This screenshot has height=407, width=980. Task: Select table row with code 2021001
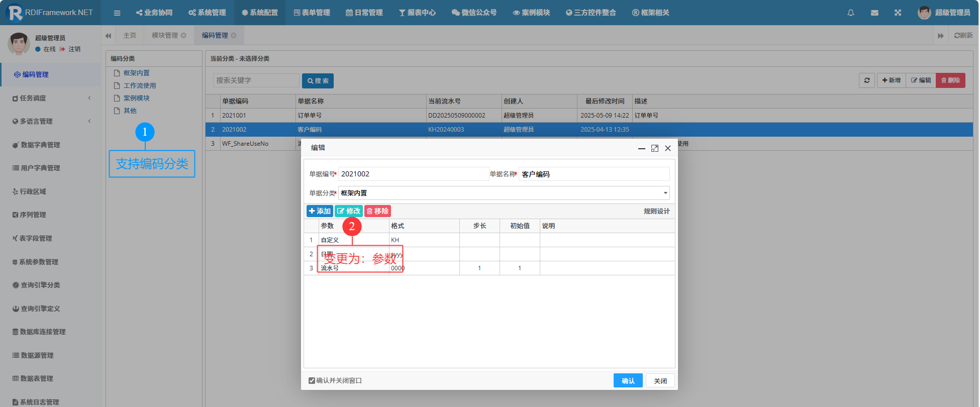coord(589,116)
